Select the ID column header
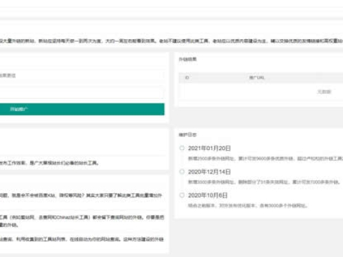 [x=187, y=77]
